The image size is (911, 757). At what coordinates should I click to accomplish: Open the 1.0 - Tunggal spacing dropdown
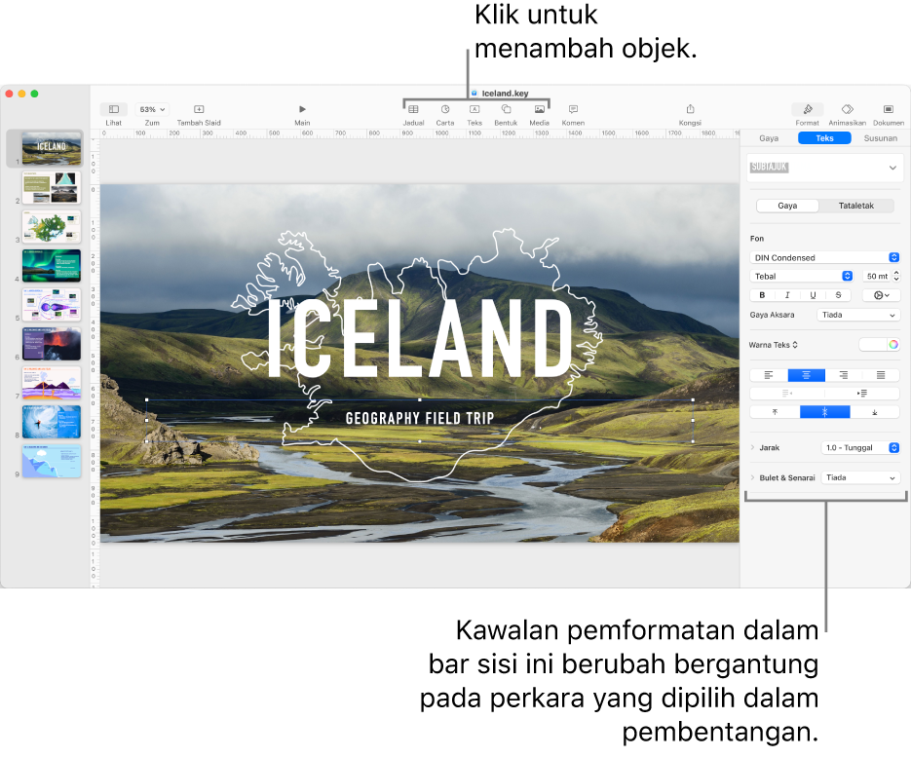click(x=860, y=447)
